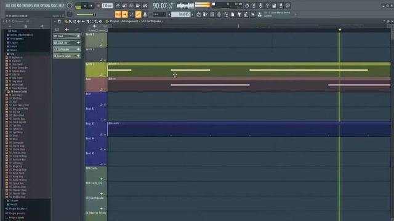This screenshot has height=221, width=394.
Task: Select the Synth 3 pattern clip
Action: click(249, 69)
